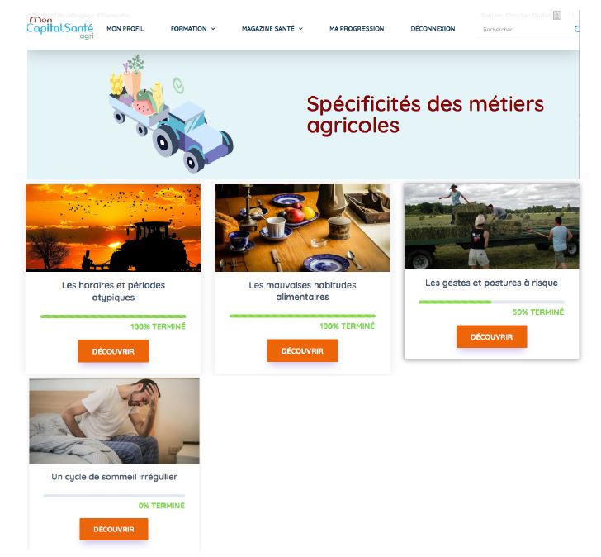Screen dimensions: 601x557
Task: Click the Rechercher search field
Action: click(524, 29)
